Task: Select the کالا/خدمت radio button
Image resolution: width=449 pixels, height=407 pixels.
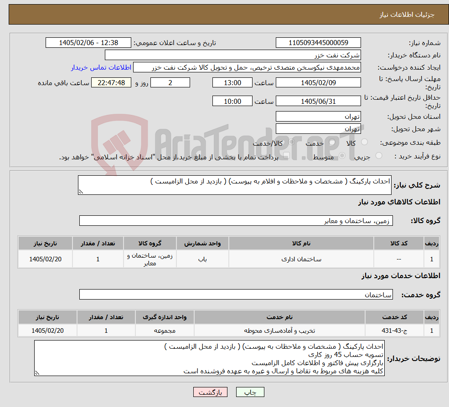Action: tap(291, 142)
